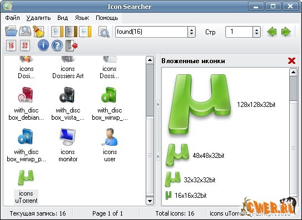
Task: Select the first filmstrip view mode icon
Action: (x=57, y=32)
